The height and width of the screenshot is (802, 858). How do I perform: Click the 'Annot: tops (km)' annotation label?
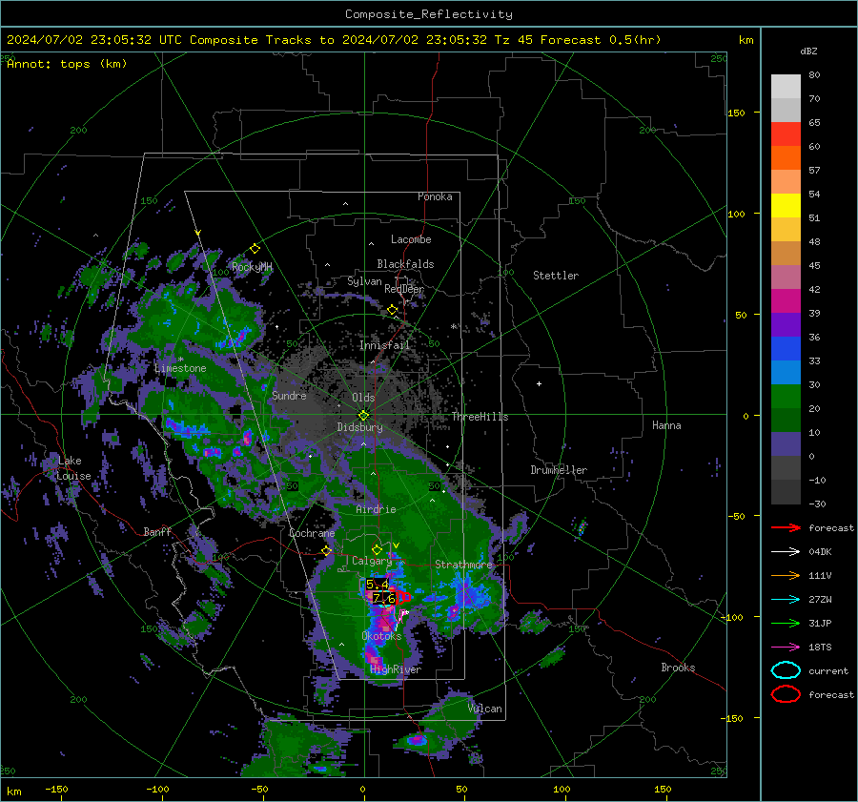click(x=67, y=64)
